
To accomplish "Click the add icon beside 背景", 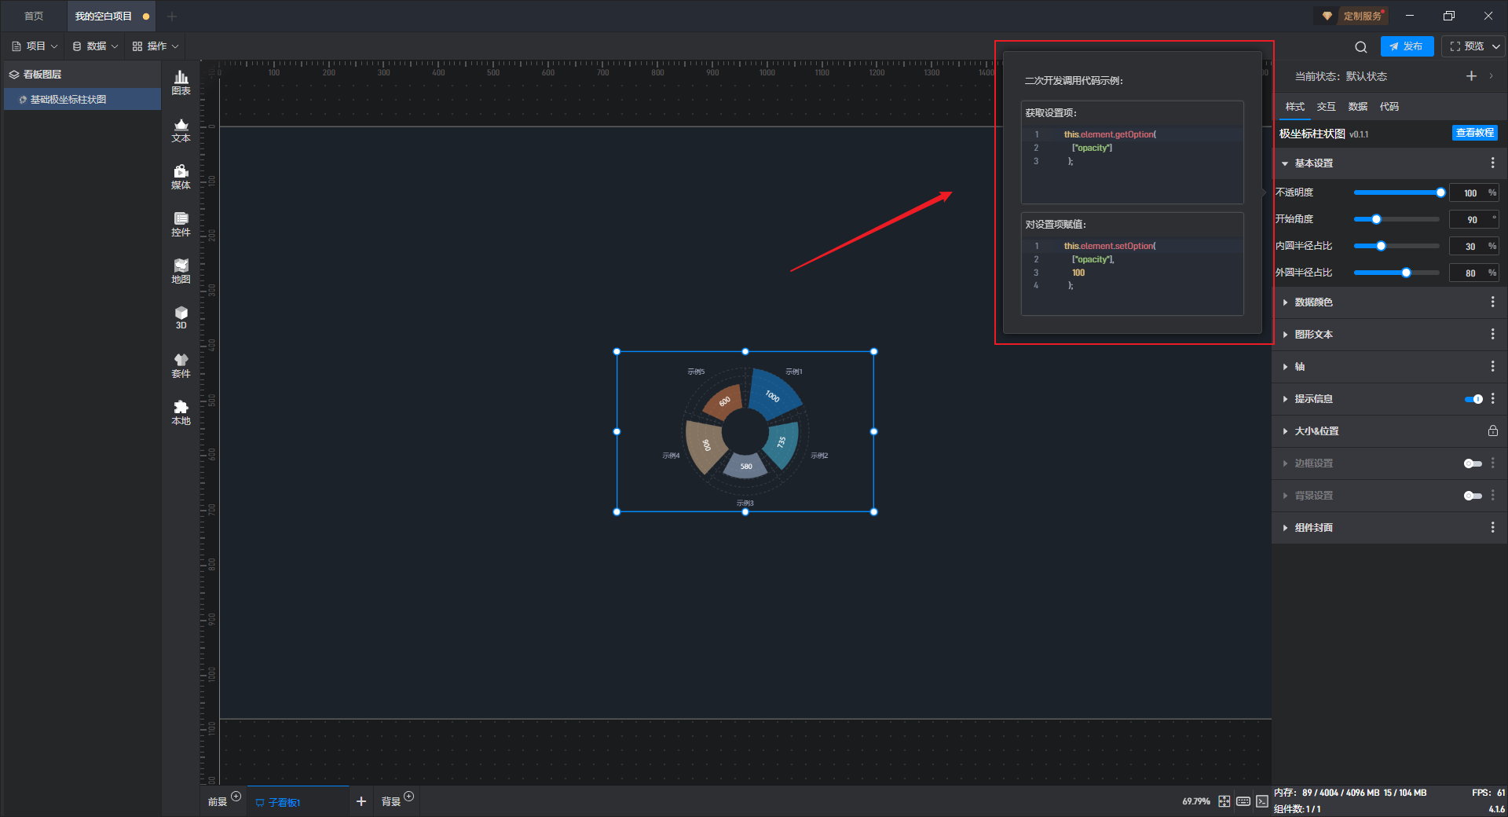I will pos(409,797).
